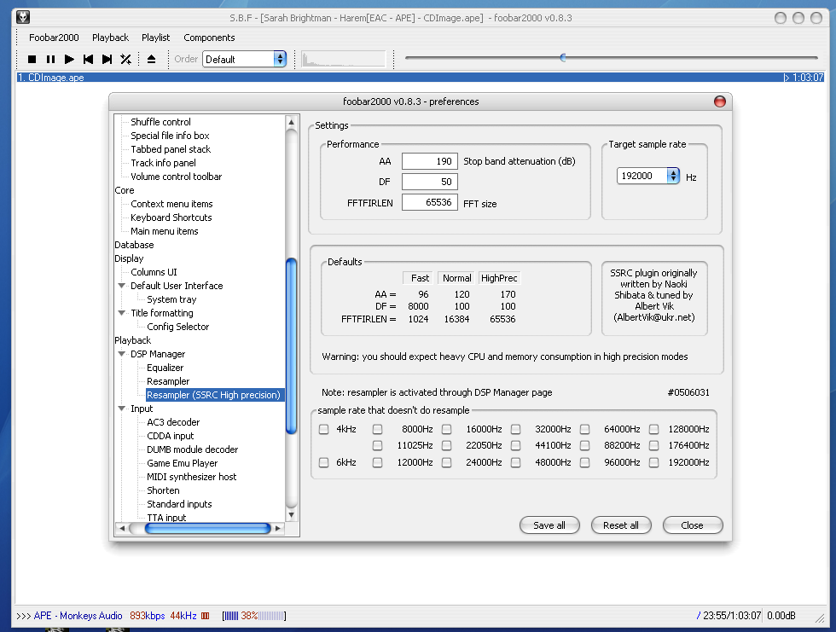Pause the current track

pos(50,59)
